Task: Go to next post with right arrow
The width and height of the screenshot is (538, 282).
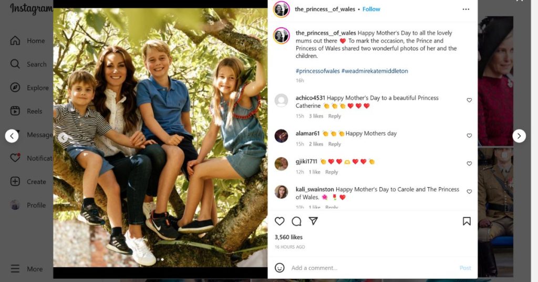Action: (x=519, y=136)
